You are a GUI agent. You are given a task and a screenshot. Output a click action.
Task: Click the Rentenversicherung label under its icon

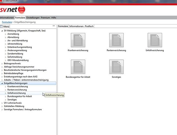[x=116, y=50]
